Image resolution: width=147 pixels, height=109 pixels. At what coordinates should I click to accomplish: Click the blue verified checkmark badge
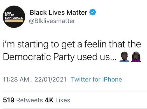92,12
